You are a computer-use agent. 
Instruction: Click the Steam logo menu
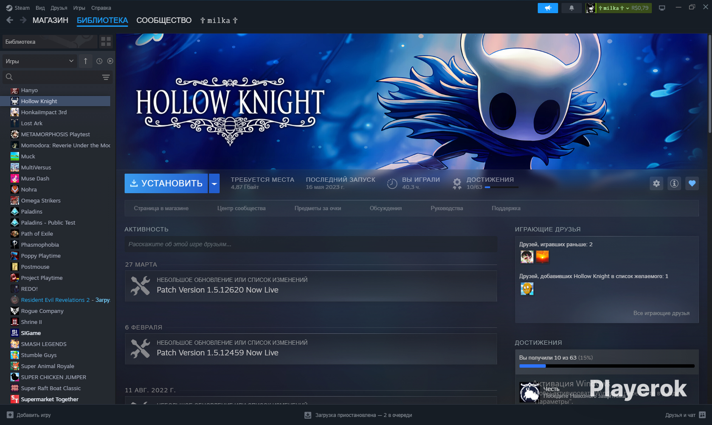(x=18, y=8)
